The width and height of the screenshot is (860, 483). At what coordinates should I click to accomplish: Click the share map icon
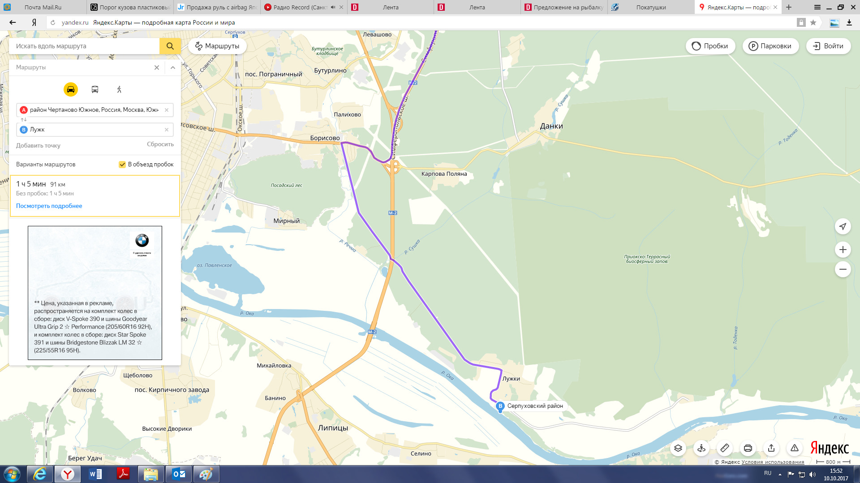[771, 448]
